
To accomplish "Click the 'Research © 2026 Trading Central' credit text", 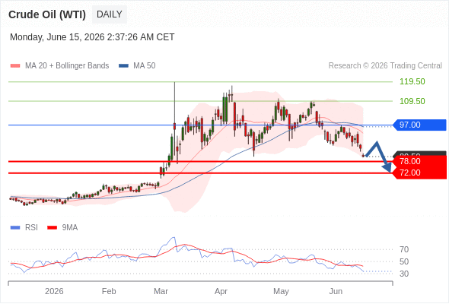I will [385, 66].
